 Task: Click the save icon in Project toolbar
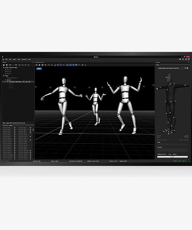click(x=7, y=65)
